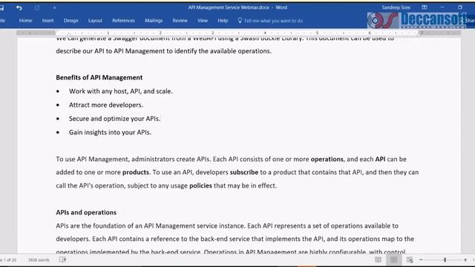475x267 pixels.
Task: Click the lightbulb icon beside Tell me
Action: point(240,20)
